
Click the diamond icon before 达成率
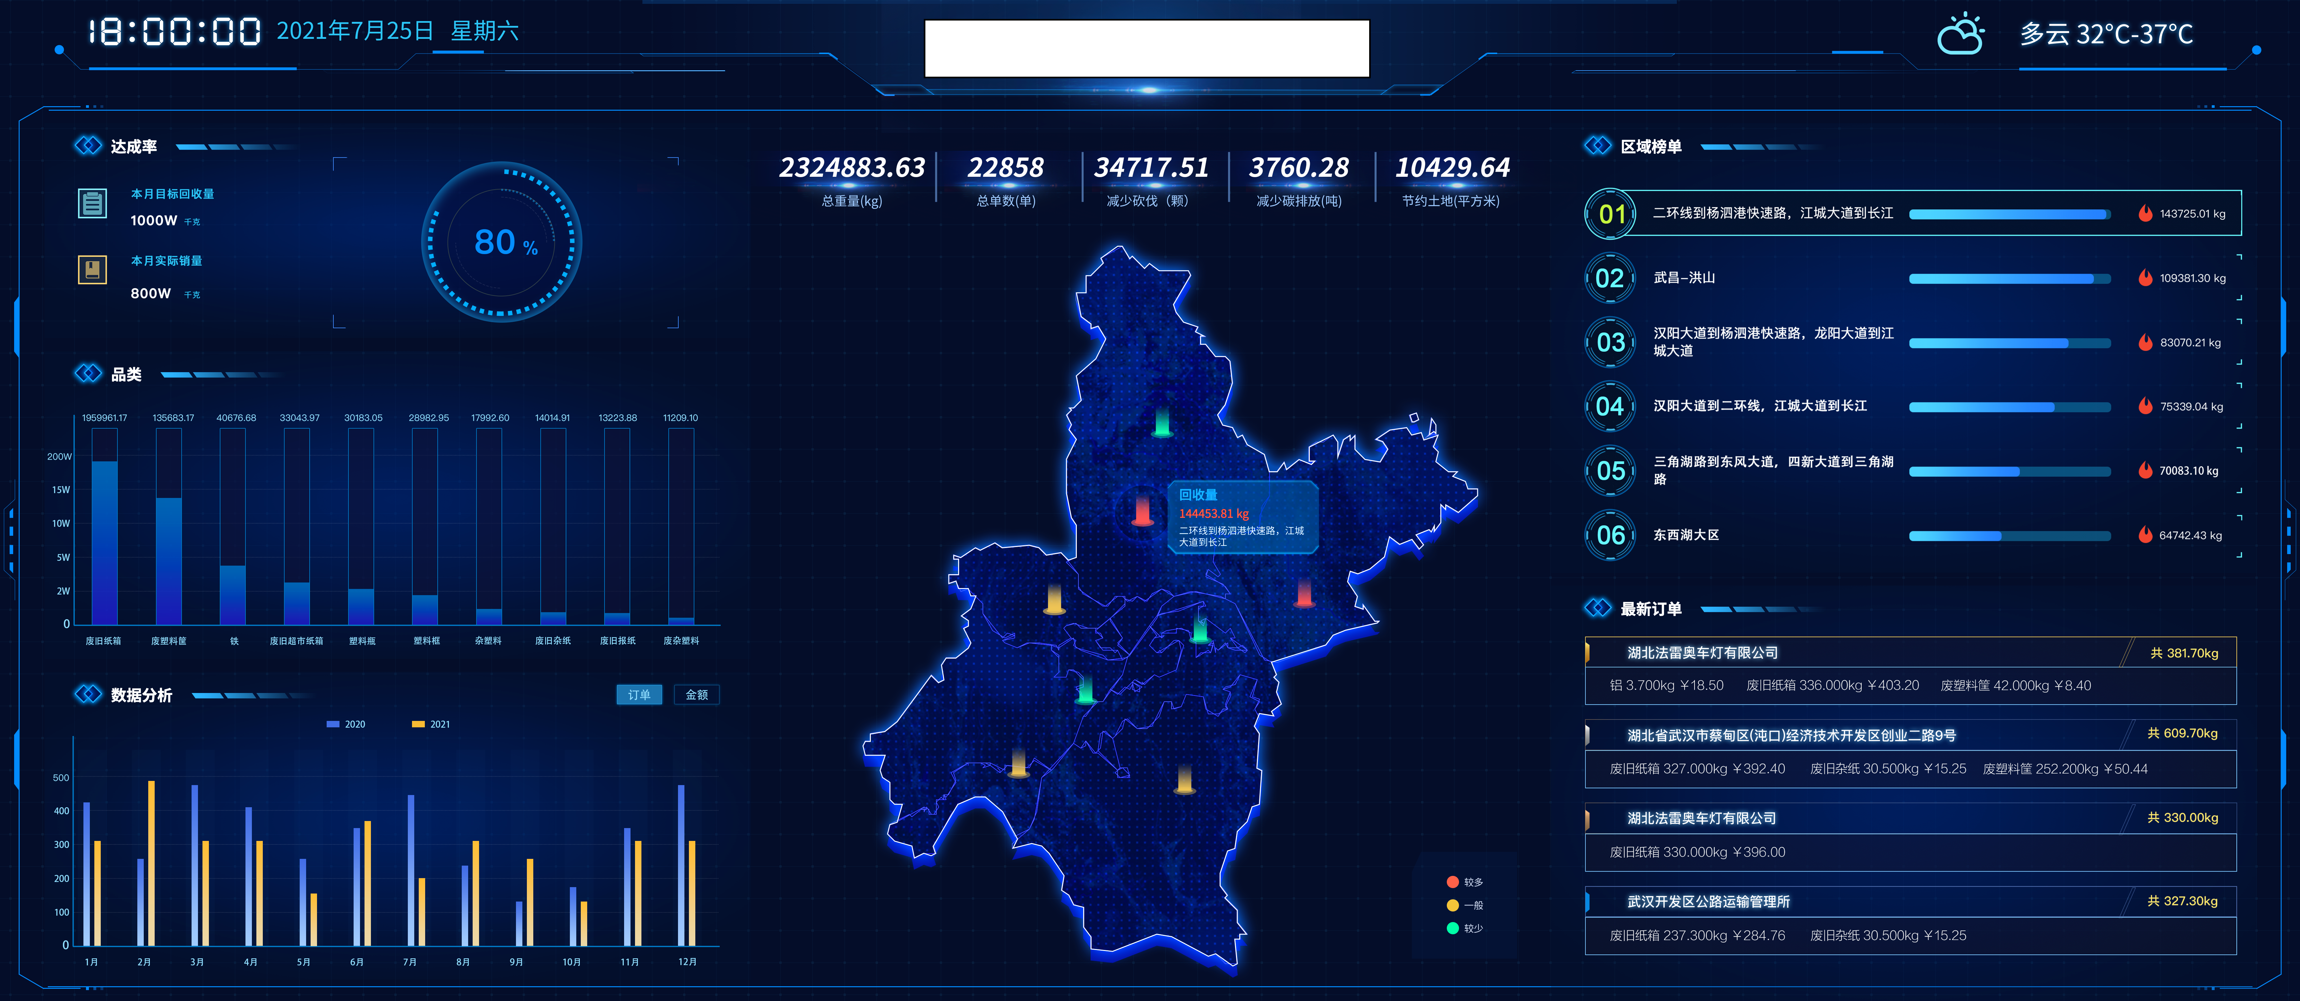[88, 146]
